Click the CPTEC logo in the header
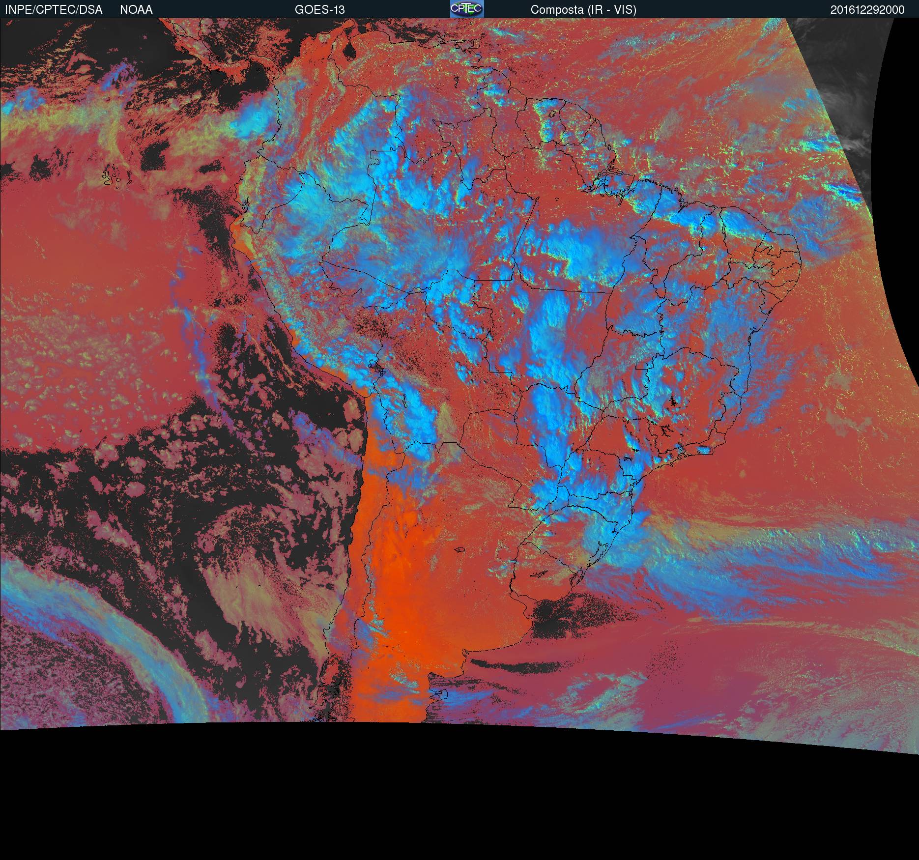 click(x=466, y=9)
